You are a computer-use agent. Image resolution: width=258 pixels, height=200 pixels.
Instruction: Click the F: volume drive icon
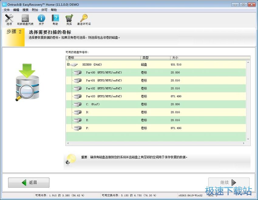(78, 128)
